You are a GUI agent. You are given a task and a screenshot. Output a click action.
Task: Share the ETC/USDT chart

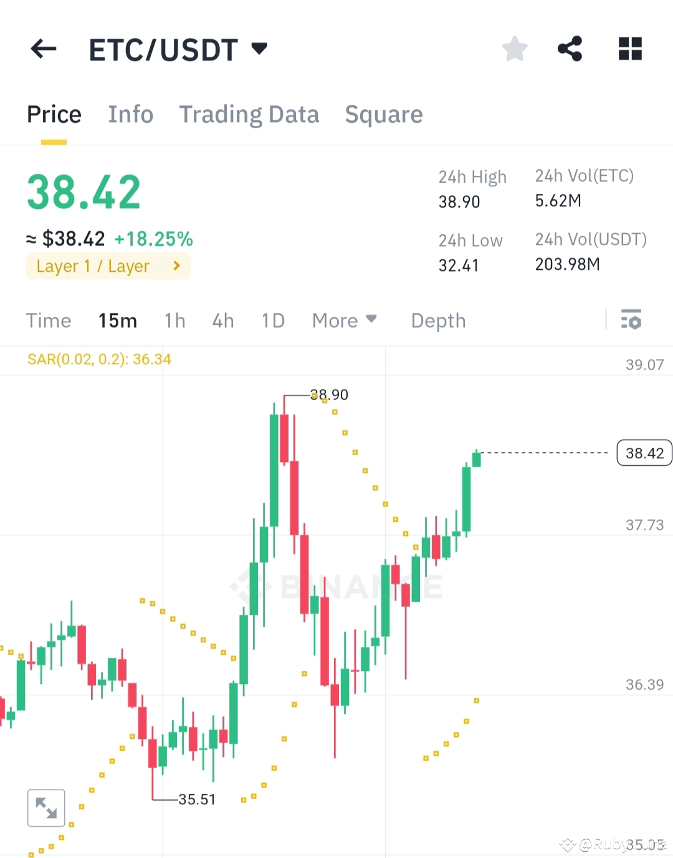[570, 49]
